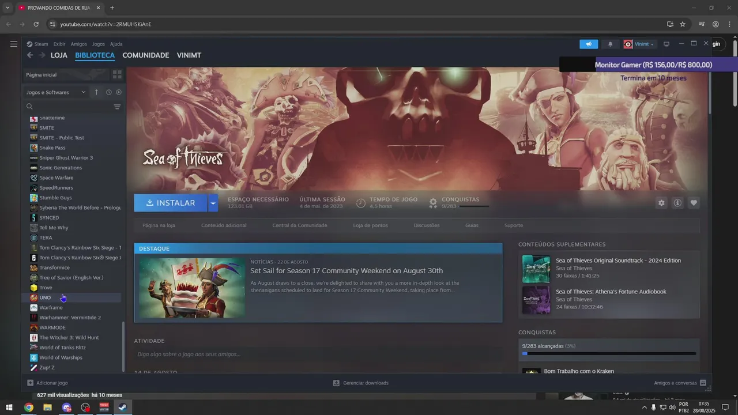This screenshot has height=415, width=738.
Task: Select World of Warships entry
Action: [x=76, y=357]
